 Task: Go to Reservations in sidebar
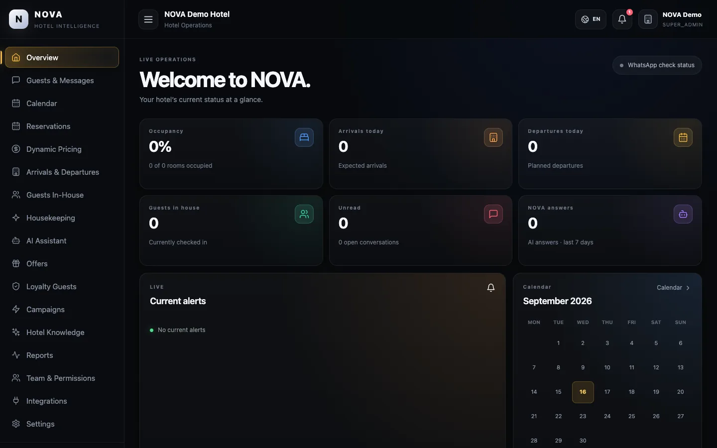tap(62, 126)
